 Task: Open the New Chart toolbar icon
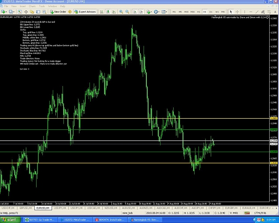3,12
